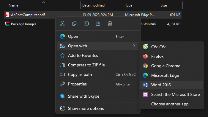
Task: Expand the Open with submenu arrow
Action: 134,46
